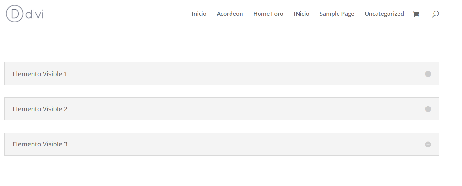This screenshot has width=462, height=186.
Task: Open the search magnifier icon
Action: click(x=435, y=14)
